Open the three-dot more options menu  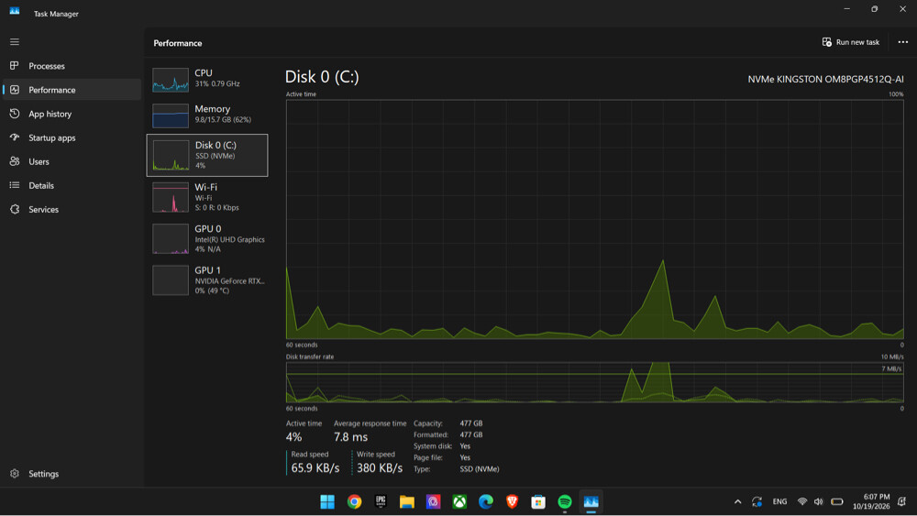coord(903,42)
